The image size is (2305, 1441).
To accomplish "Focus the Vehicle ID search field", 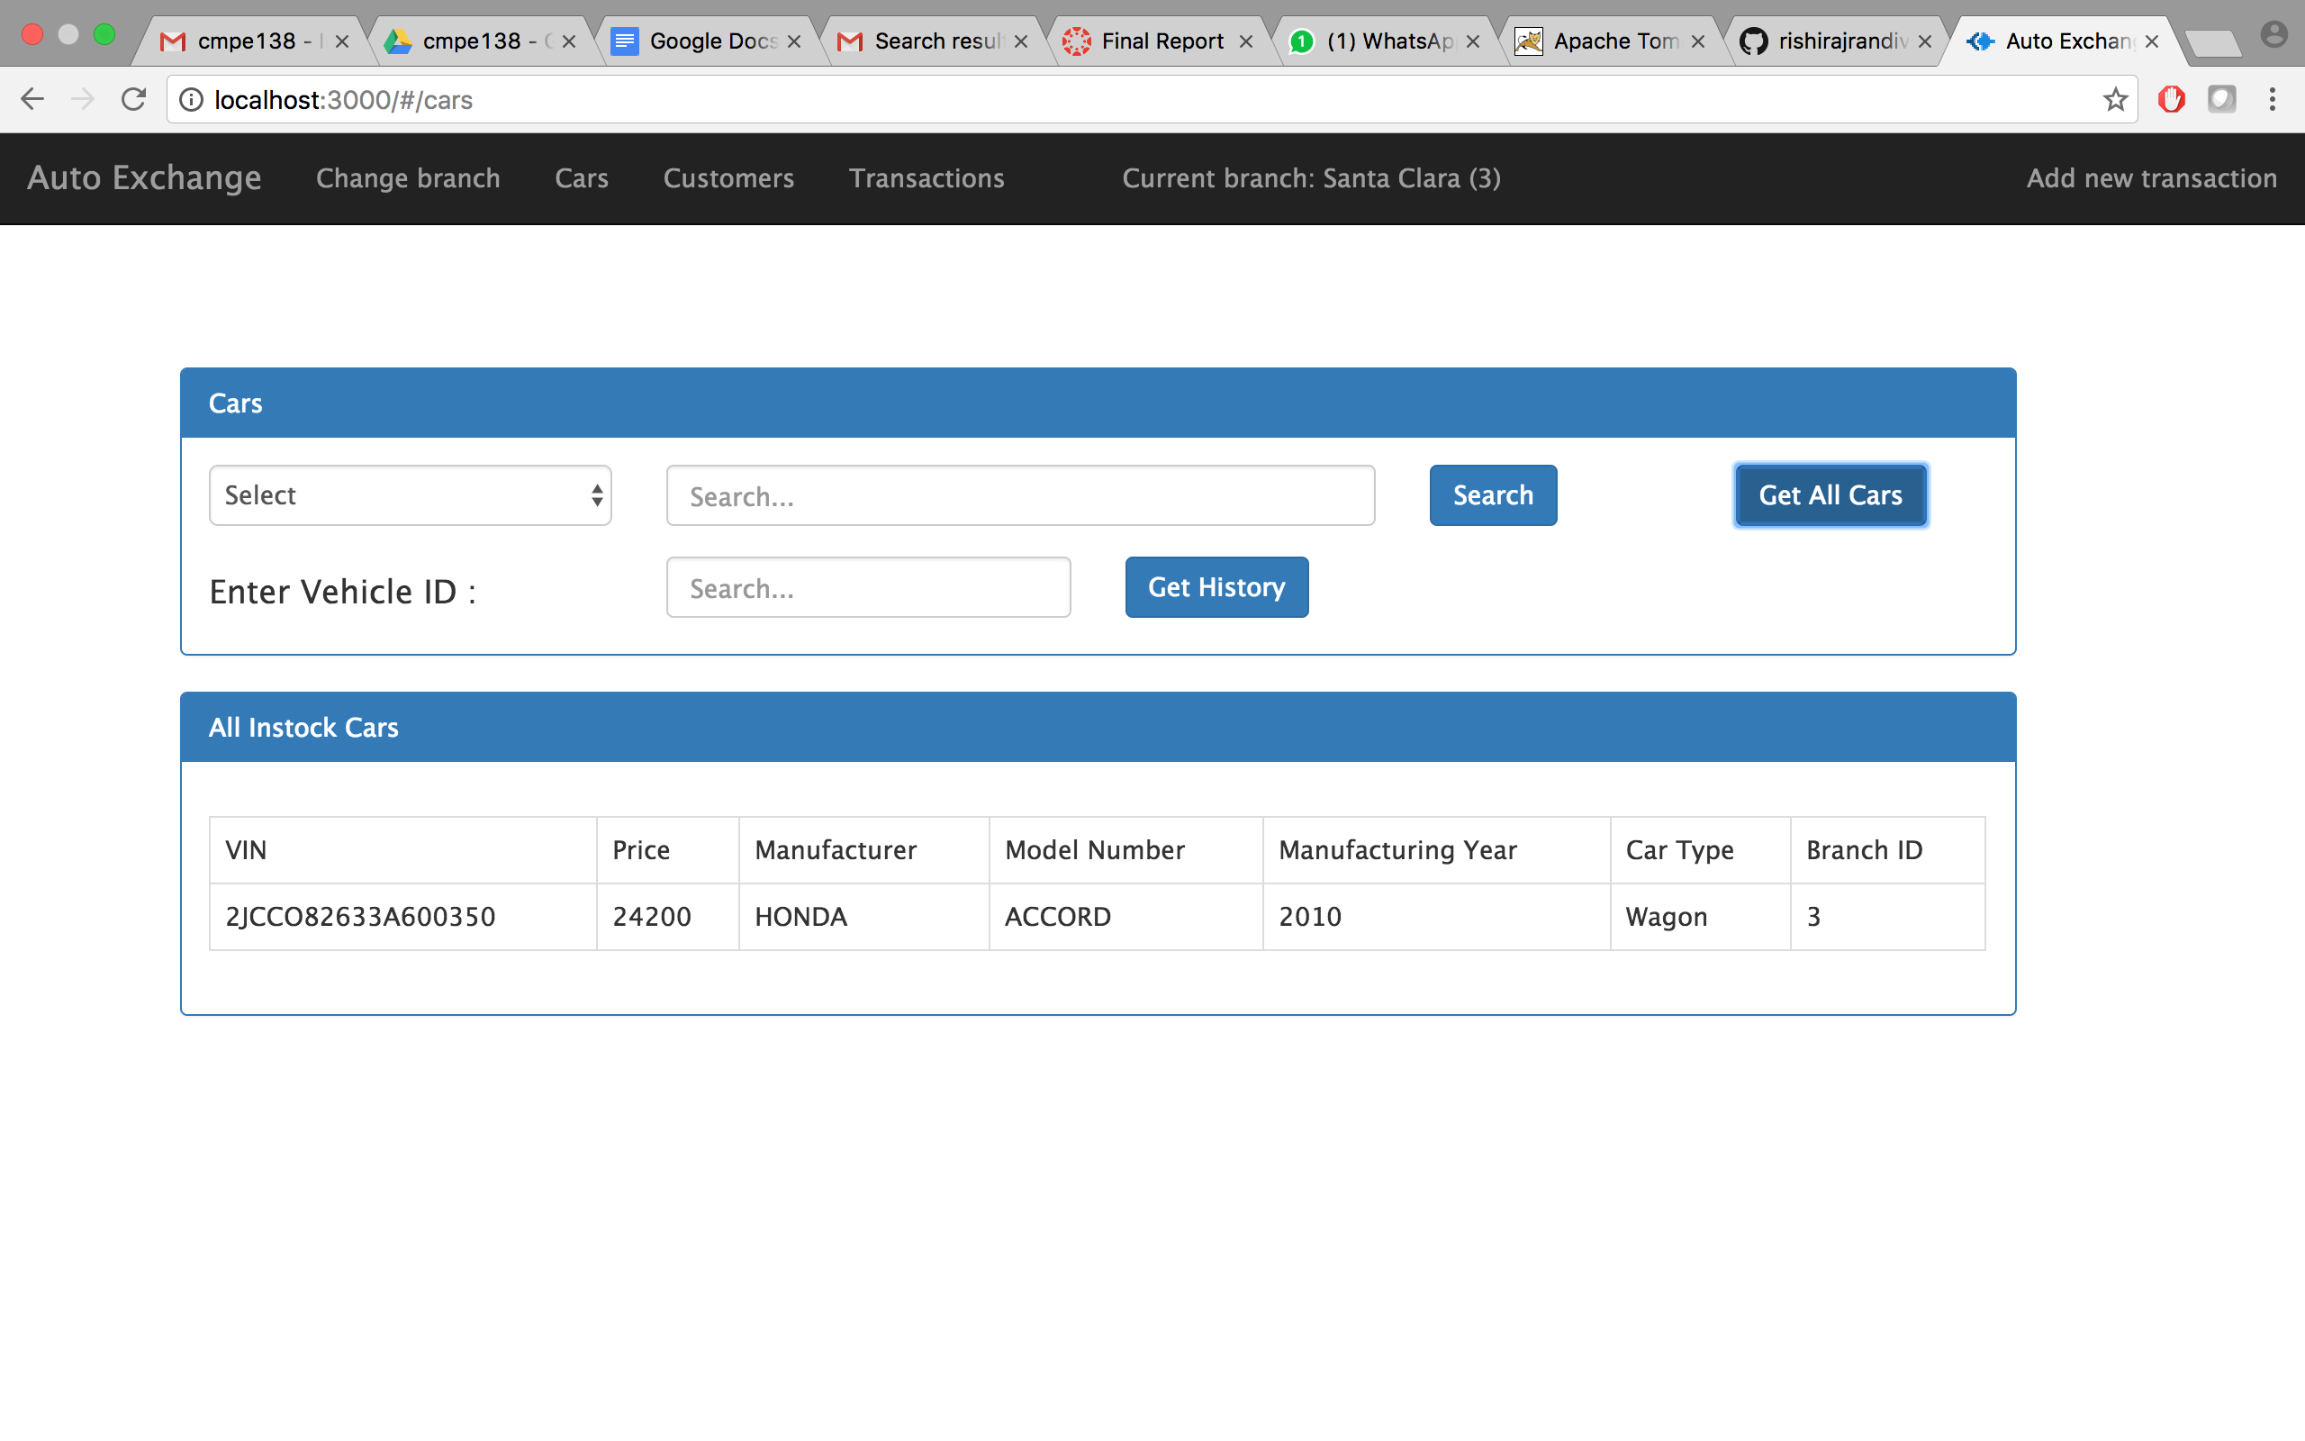I will coord(868,588).
